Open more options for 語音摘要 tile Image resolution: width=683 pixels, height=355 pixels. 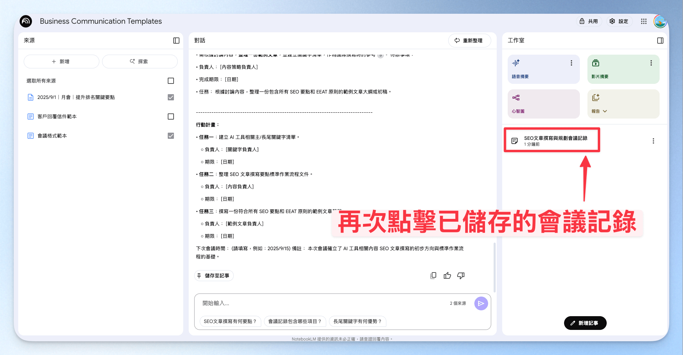point(571,63)
